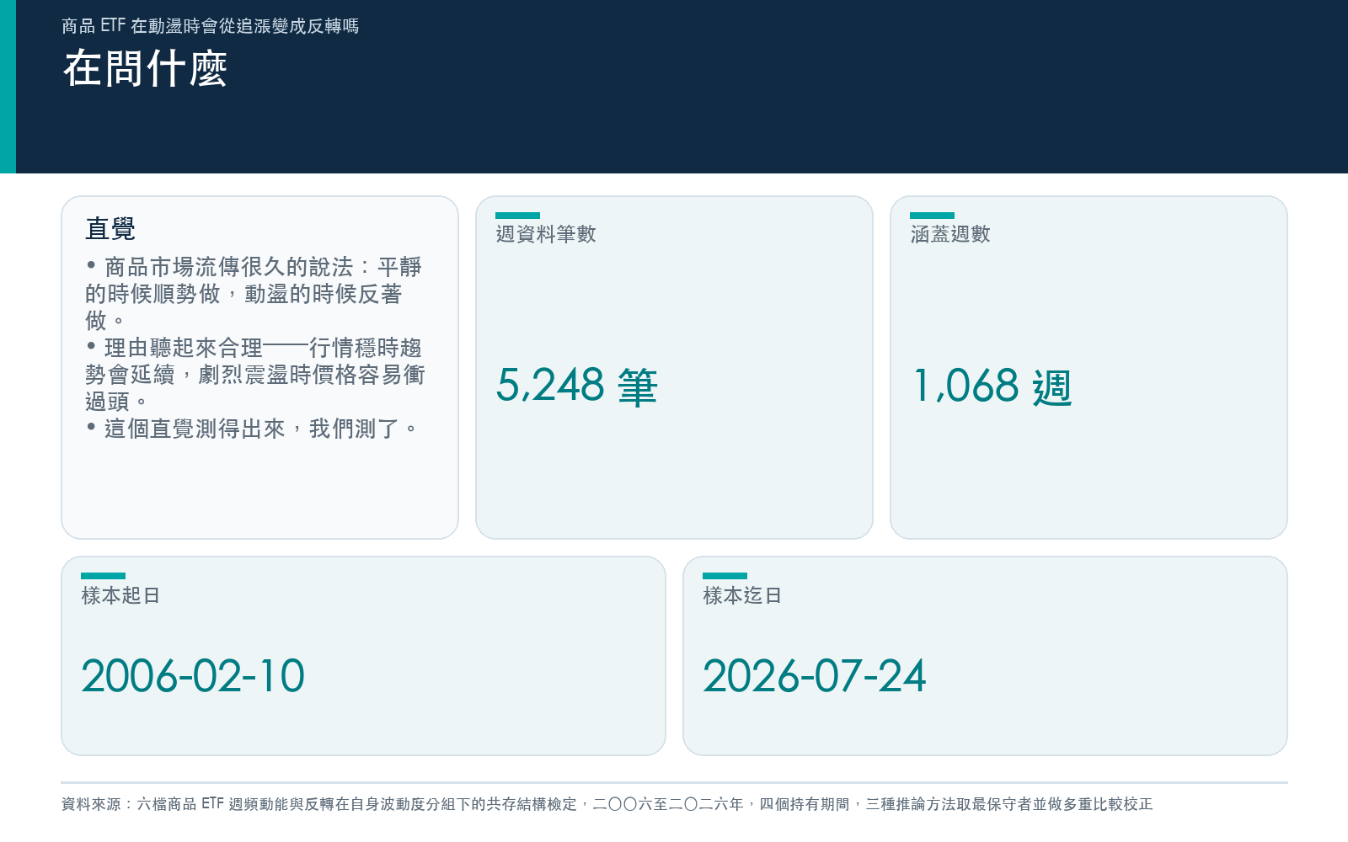Viewport: 1348px width, 842px height.
Task: Click the value 1,068 週
Action: pos(992,386)
